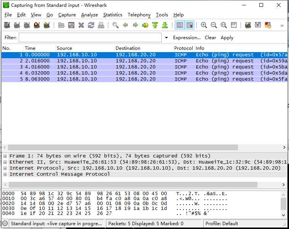The width and height of the screenshot is (289, 229).
Task: Go back in packet history arrow
Action: click(x=125, y=25)
